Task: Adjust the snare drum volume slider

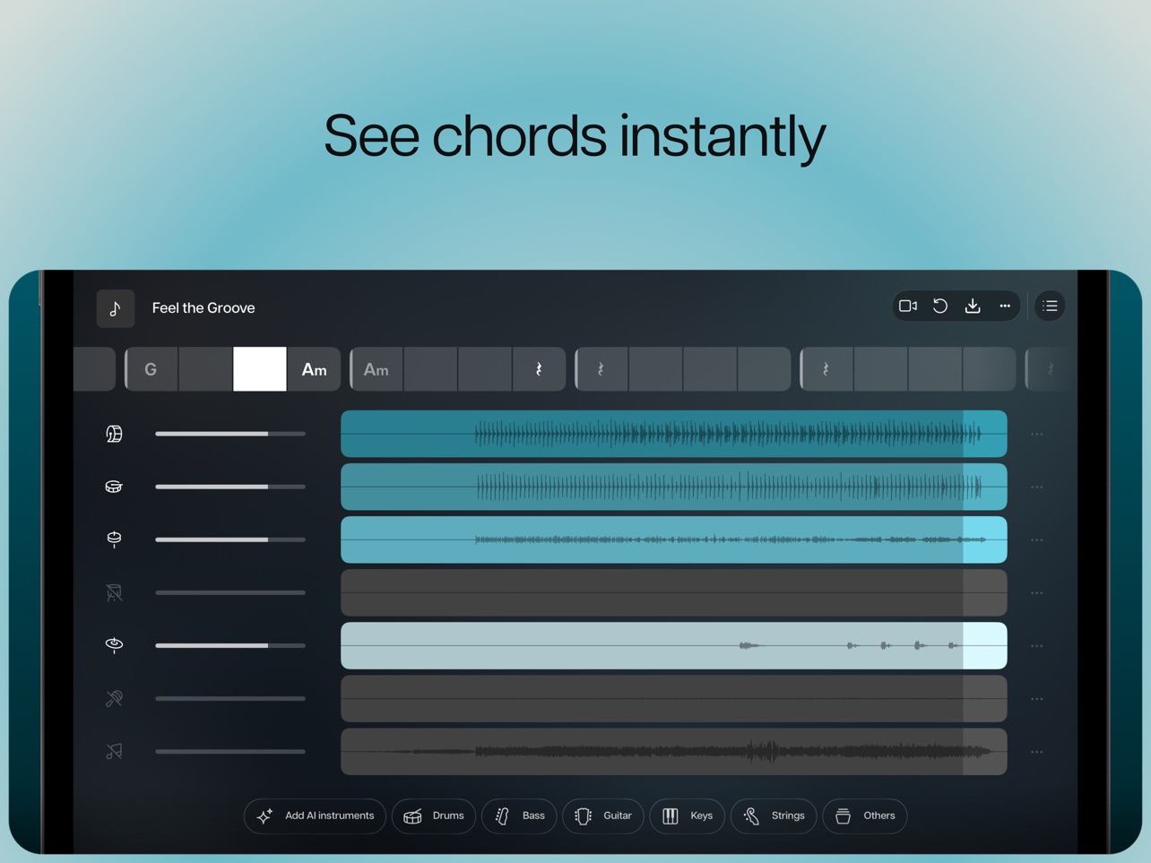Action: [x=230, y=487]
